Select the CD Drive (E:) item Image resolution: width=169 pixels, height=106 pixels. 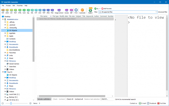pyautogui.click(x=14, y=100)
